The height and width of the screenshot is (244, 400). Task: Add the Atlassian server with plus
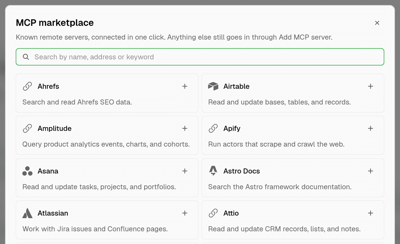point(185,213)
